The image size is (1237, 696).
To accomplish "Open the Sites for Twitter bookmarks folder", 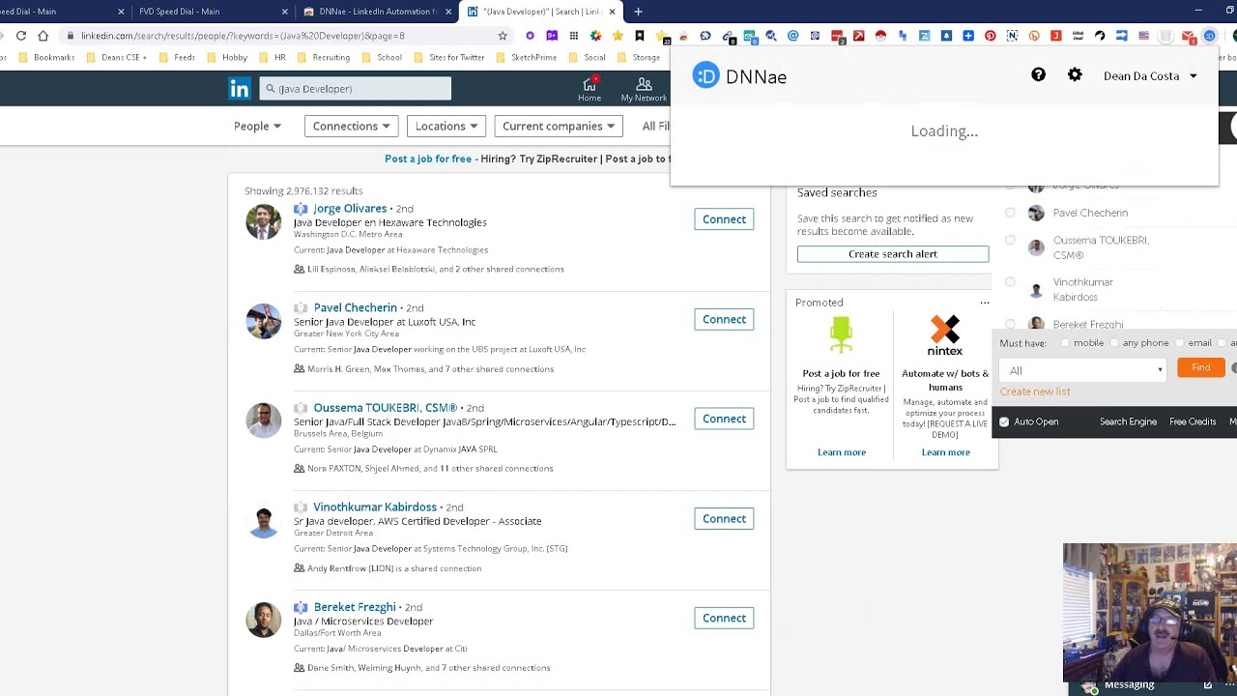I will [x=448, y=57].
